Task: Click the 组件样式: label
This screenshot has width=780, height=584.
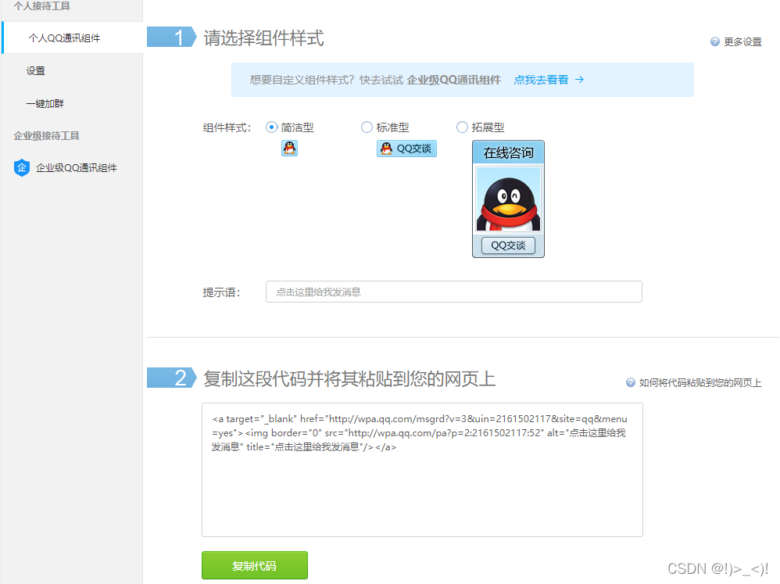Action: pyautogui.click(x=227, y=128)
